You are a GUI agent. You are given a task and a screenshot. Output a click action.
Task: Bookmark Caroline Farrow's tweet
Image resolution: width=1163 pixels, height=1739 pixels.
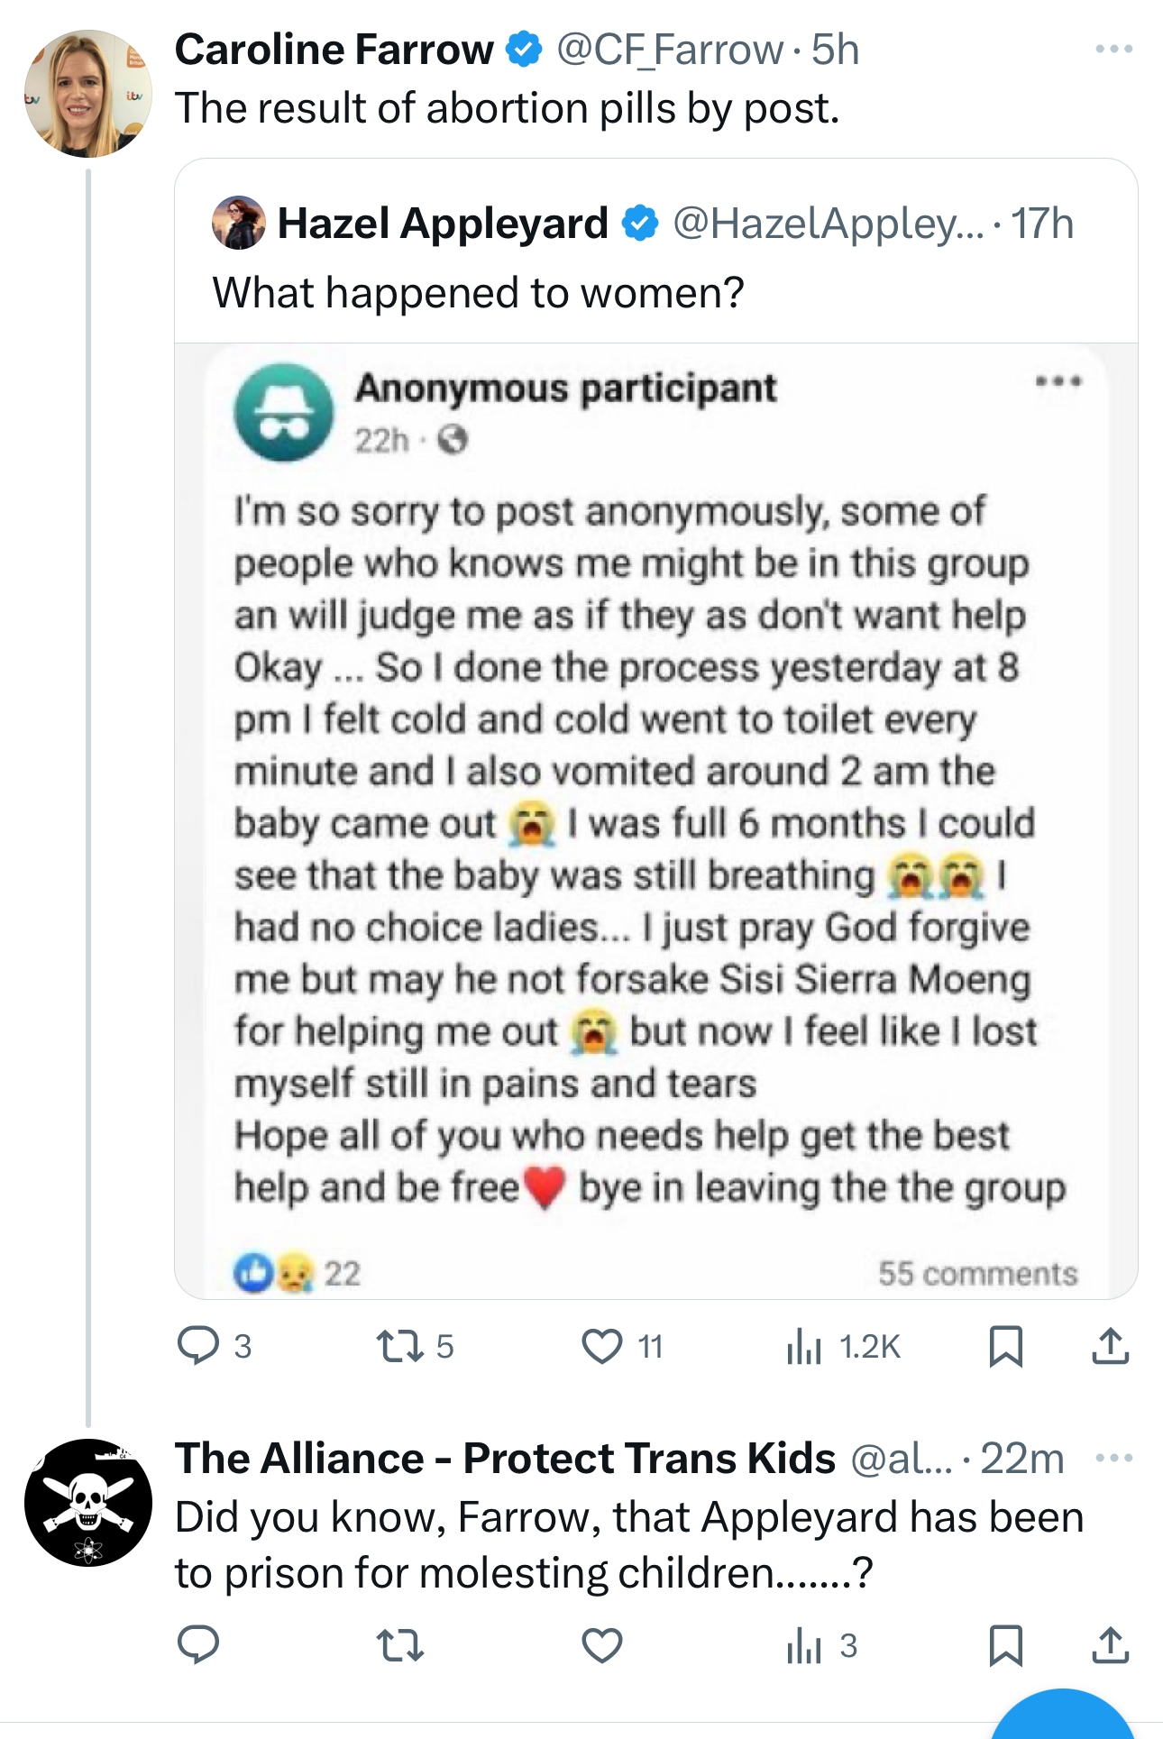point(1005,1346)
